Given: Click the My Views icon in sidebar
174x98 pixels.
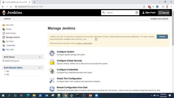Looking at the screenshot, I should point(4,41).
